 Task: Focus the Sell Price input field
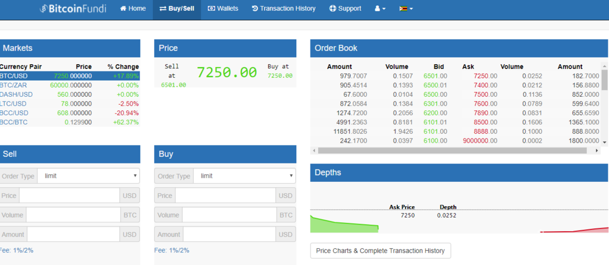coord(70,195)
